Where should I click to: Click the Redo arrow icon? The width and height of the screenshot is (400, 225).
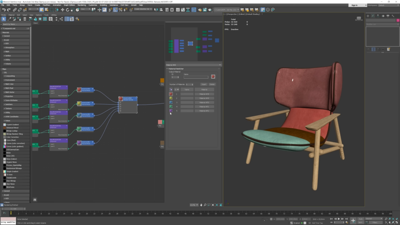click(9, 10)
